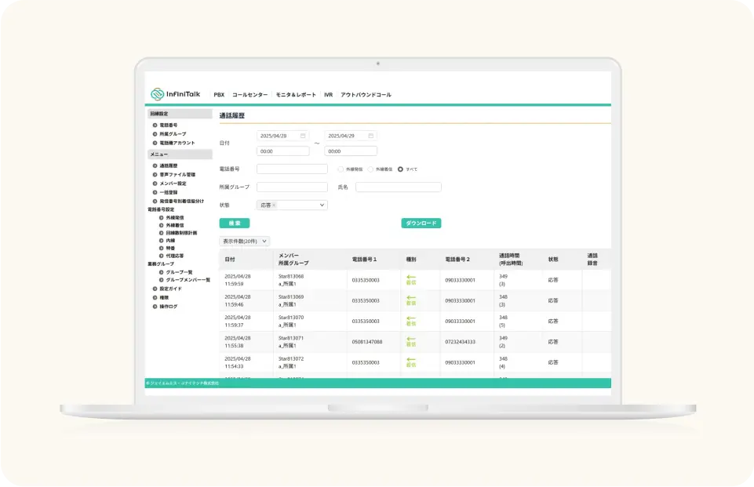Click the ダウンロード button
Viewport: 754px width, 487px height.
point(421,223)
